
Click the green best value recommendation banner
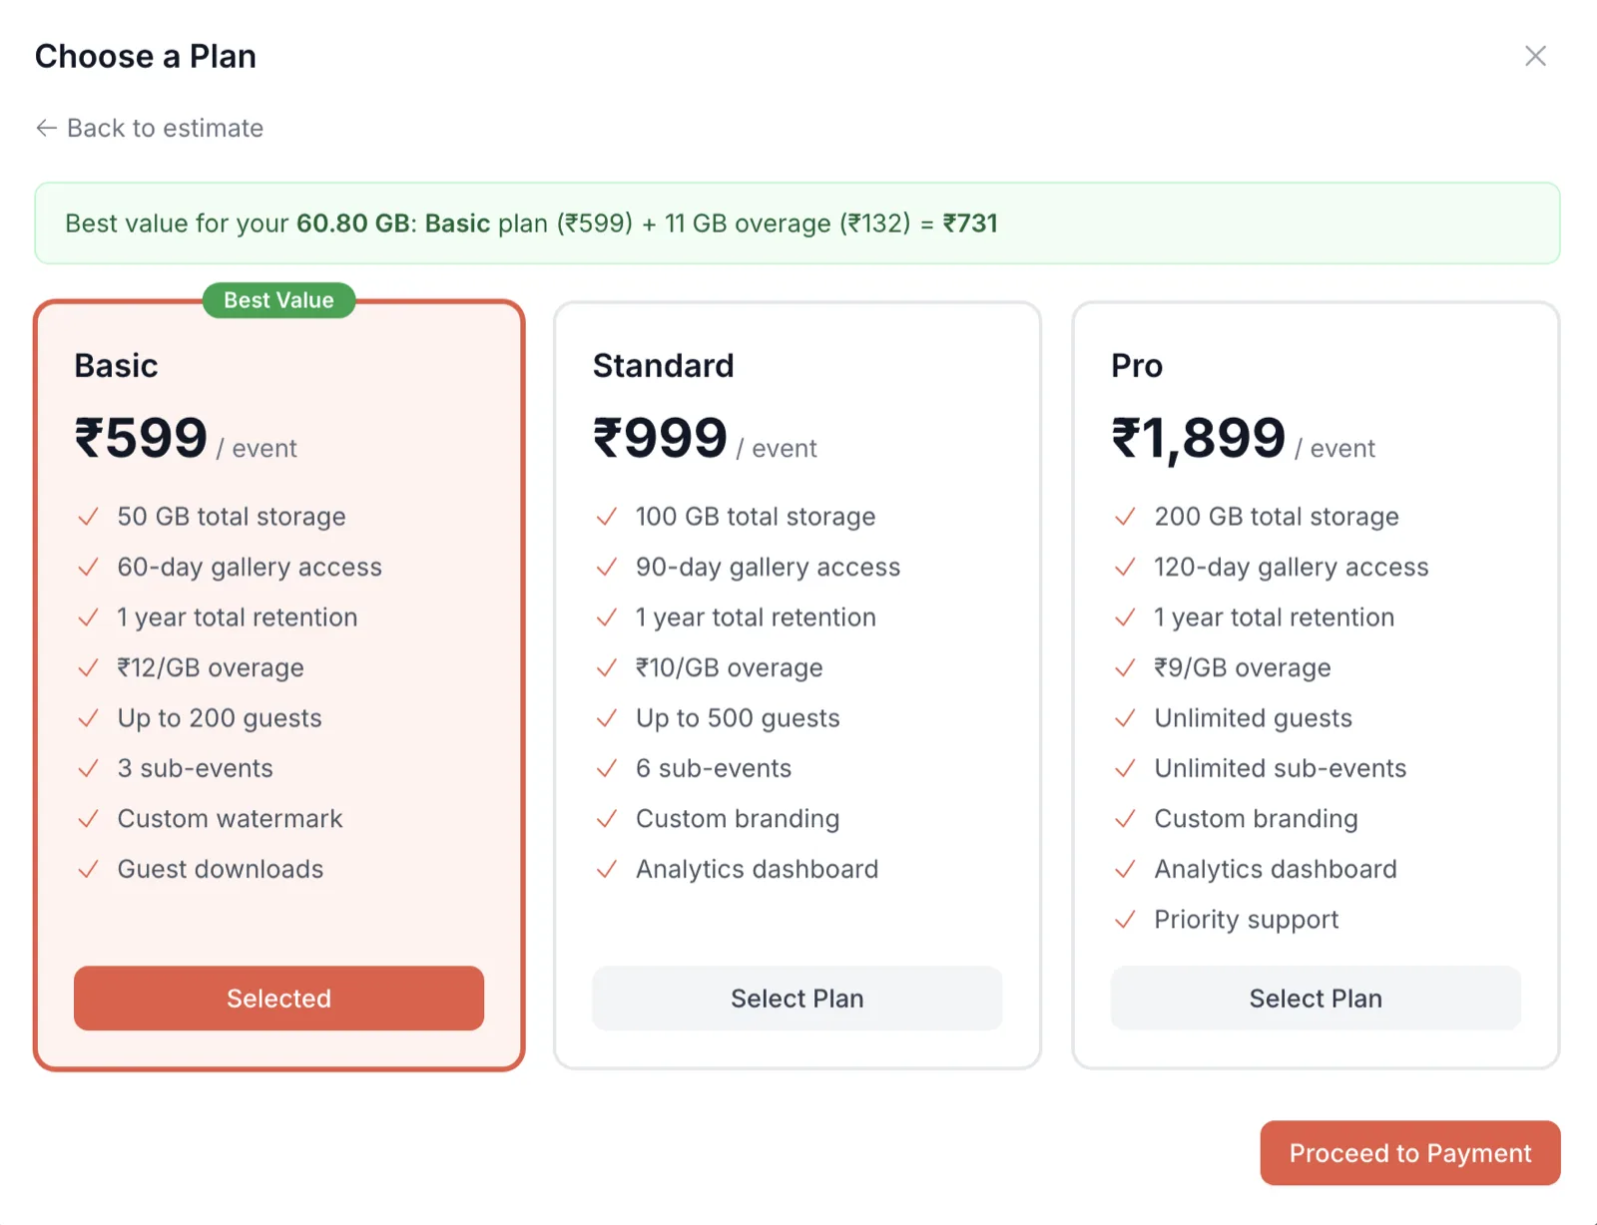(x=798, y=223)
